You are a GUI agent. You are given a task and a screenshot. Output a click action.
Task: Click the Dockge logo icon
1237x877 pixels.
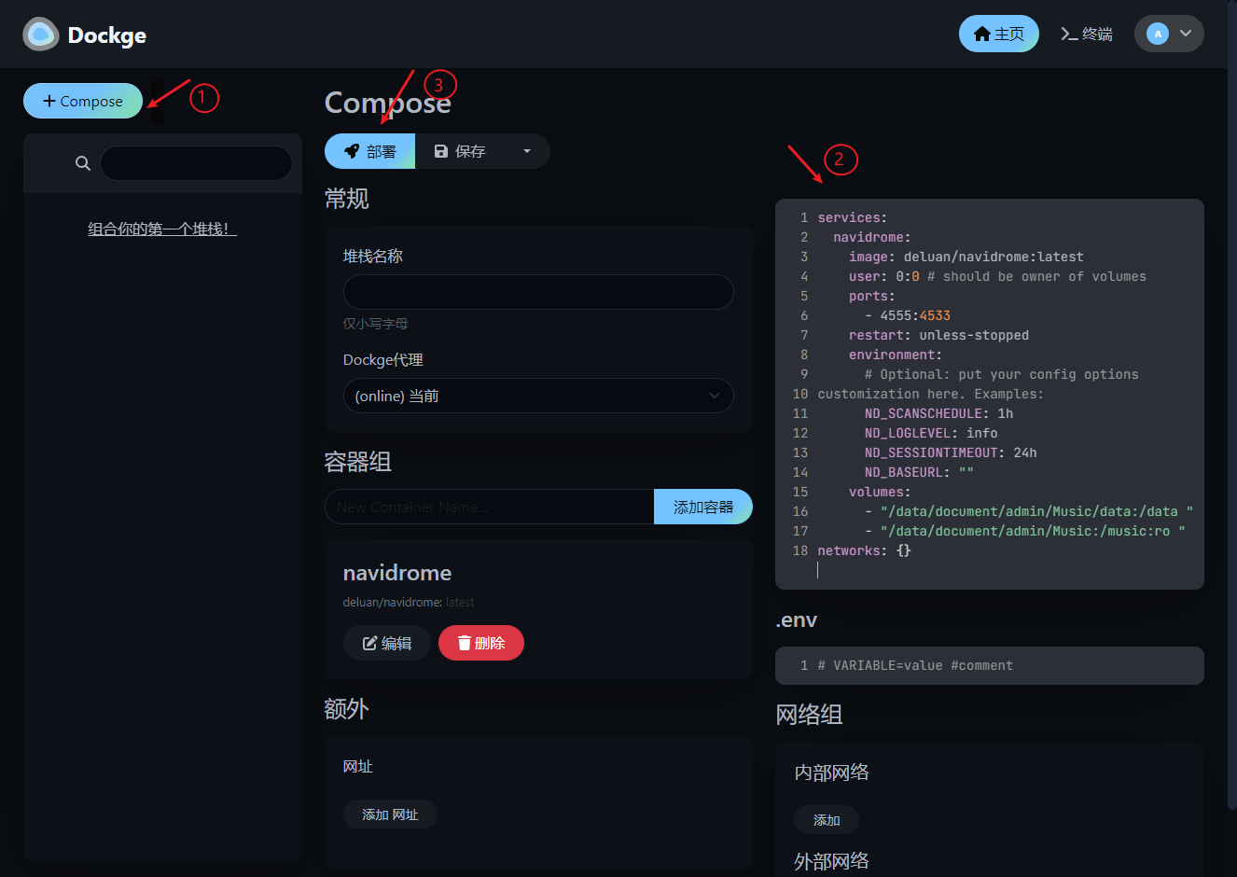(x=40, y=35)
